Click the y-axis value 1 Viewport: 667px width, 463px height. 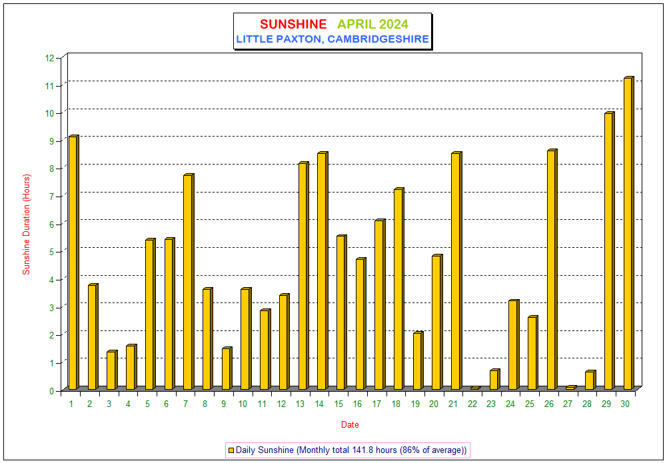click(53, 362)
